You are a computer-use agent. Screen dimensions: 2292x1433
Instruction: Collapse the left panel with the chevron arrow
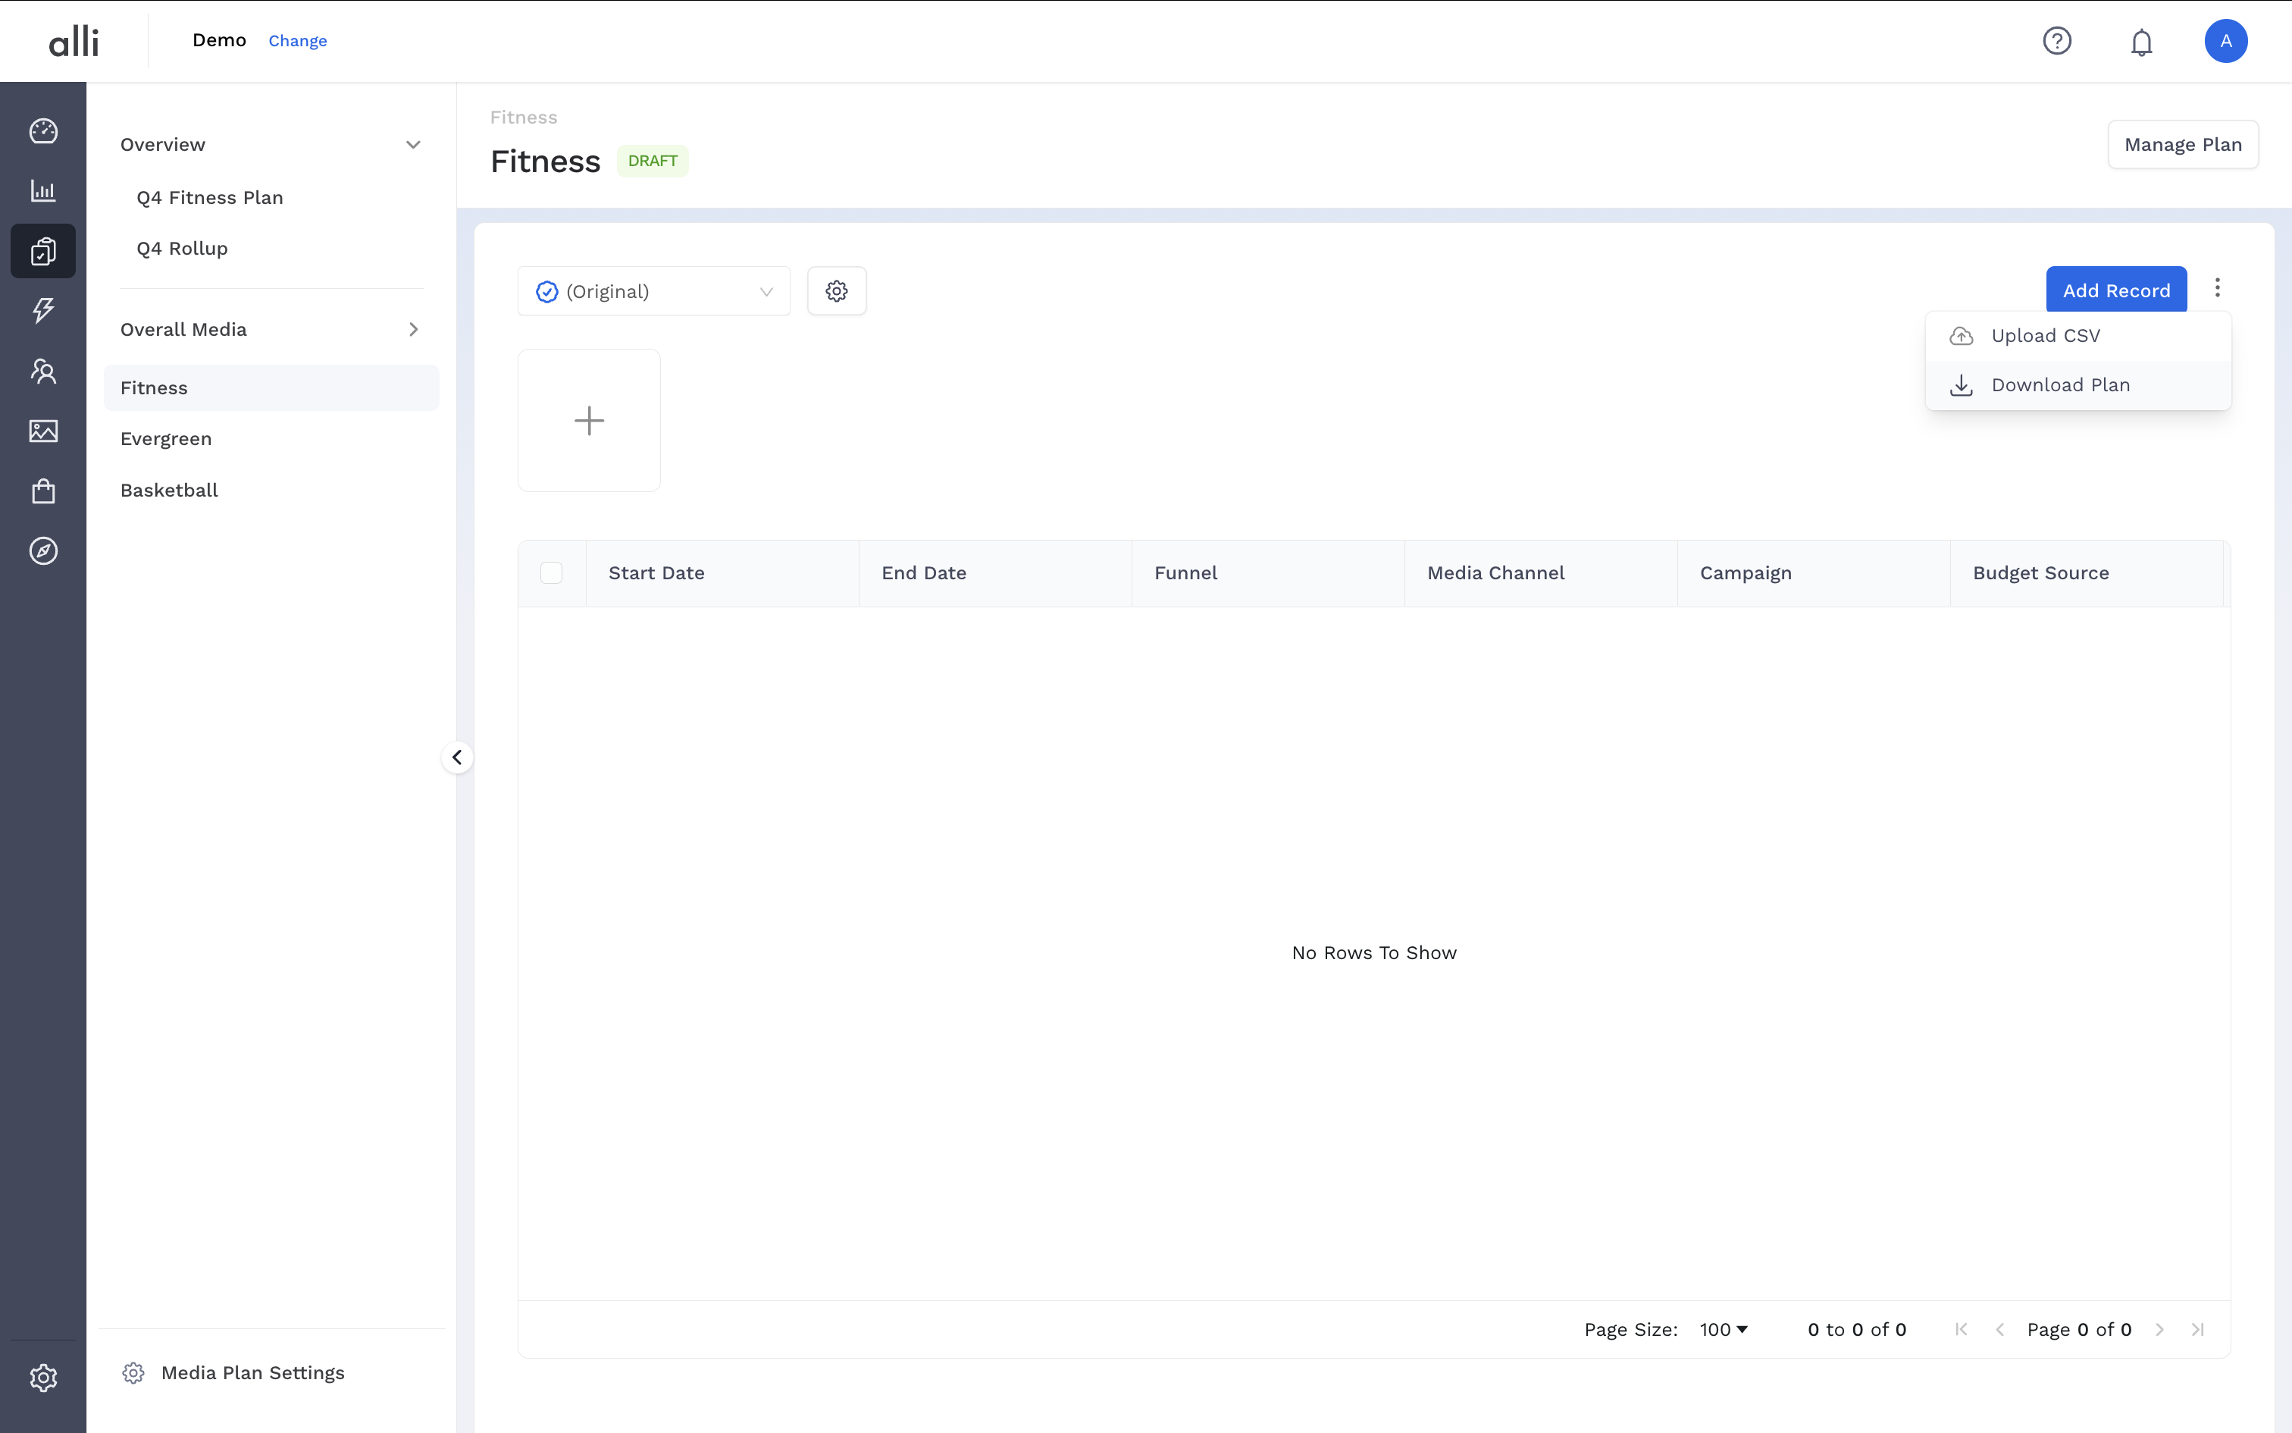tap(458, 757)
